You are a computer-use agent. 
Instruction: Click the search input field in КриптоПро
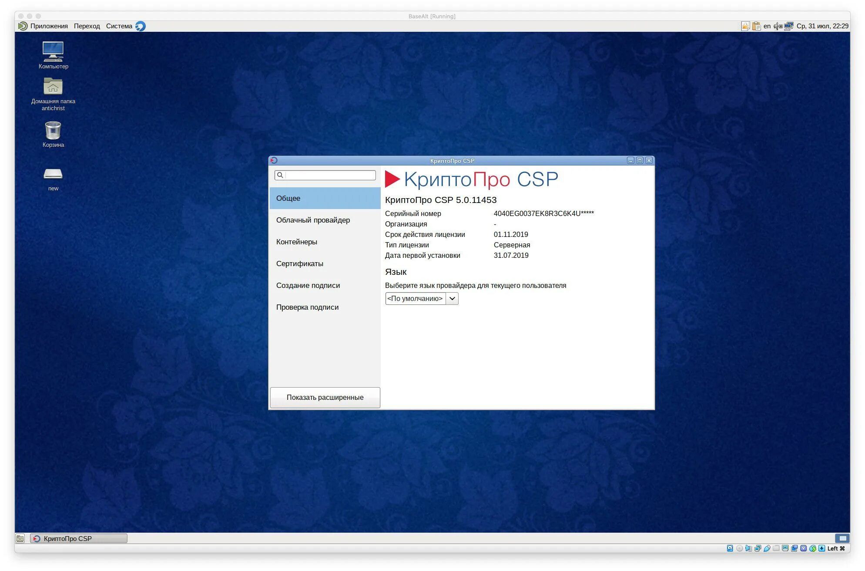point(325,175)
